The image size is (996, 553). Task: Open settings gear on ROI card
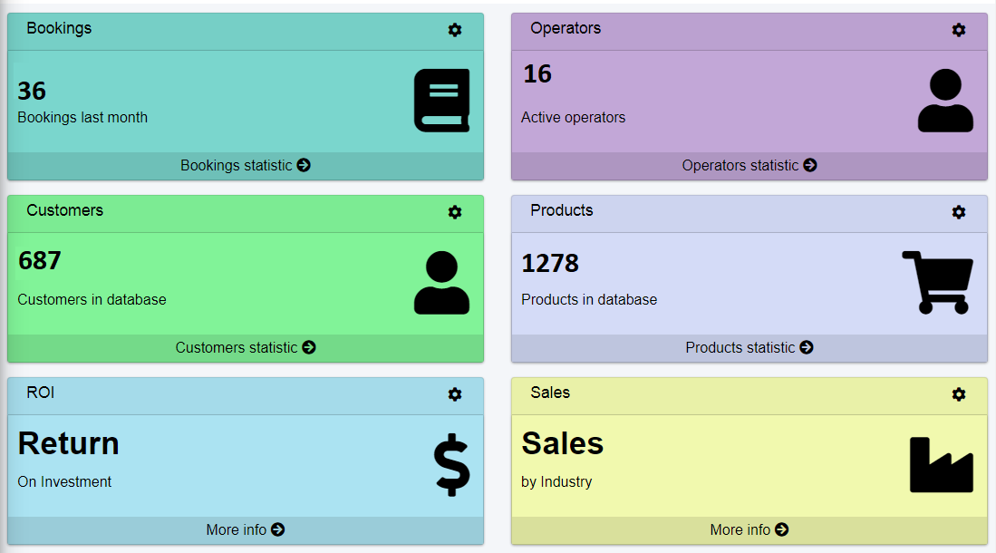pos(455,393)
